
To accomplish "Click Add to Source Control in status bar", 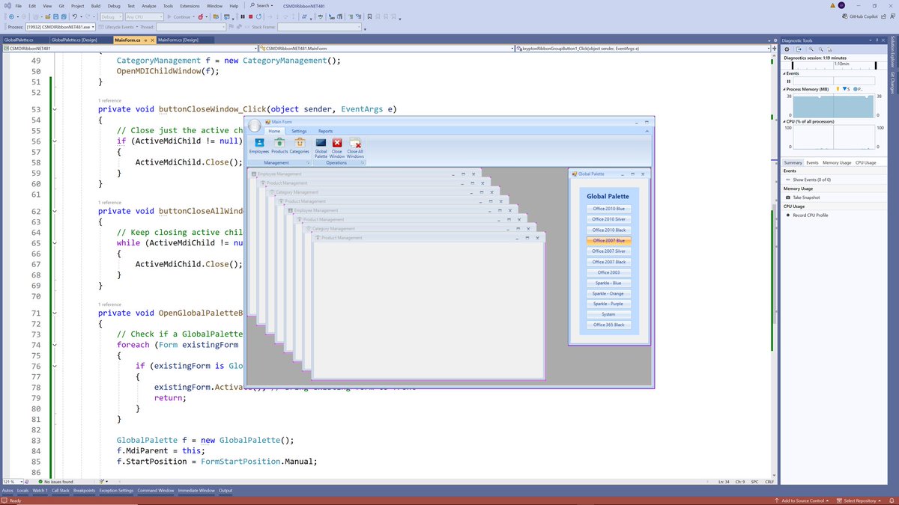I will pos(802,501).
